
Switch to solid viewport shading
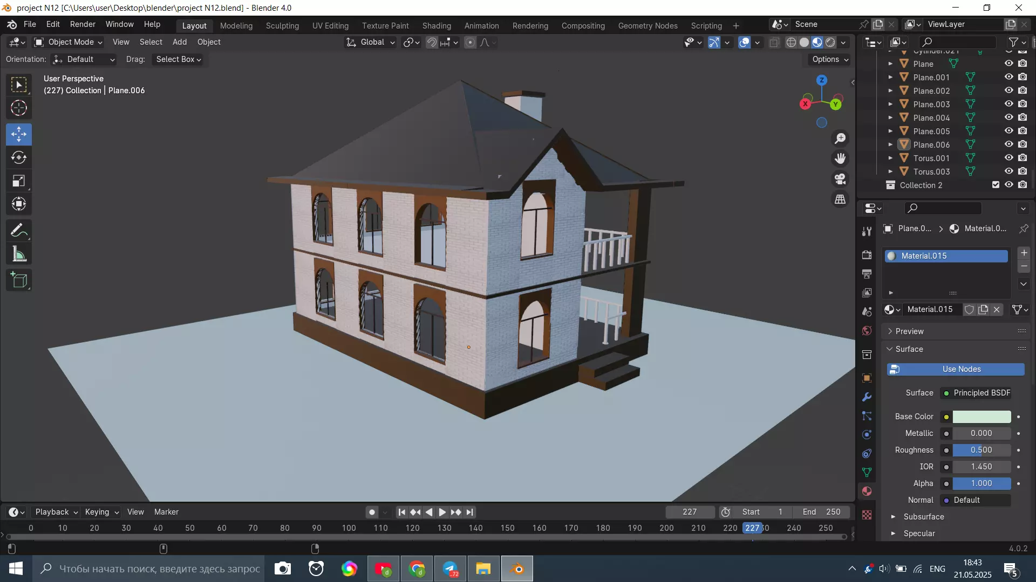tap(804, 43)
